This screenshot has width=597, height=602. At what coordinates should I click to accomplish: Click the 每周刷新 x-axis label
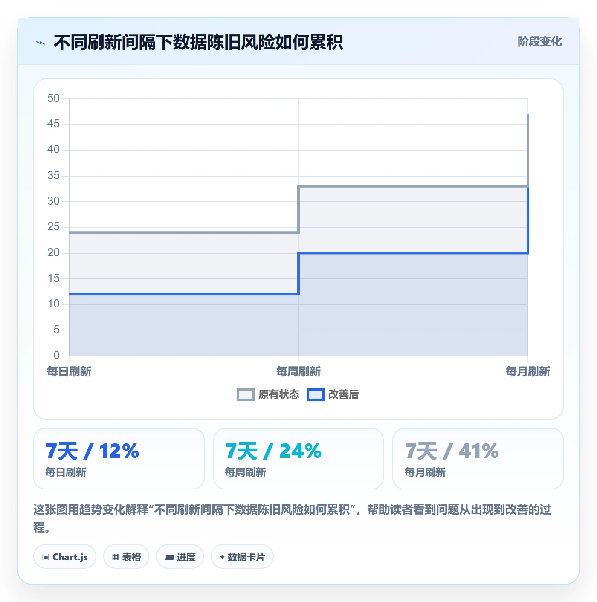298,372
